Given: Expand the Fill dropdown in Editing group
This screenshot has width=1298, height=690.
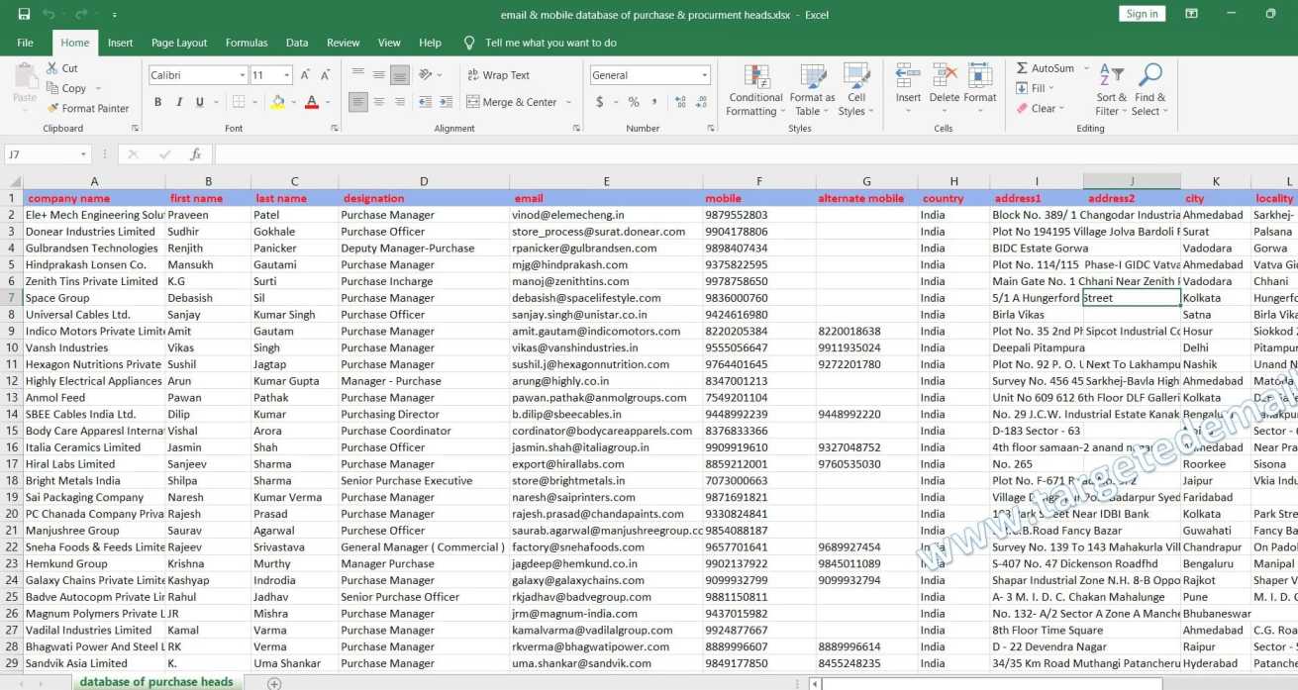Looking at the screenshot, I should [1052, 88].
